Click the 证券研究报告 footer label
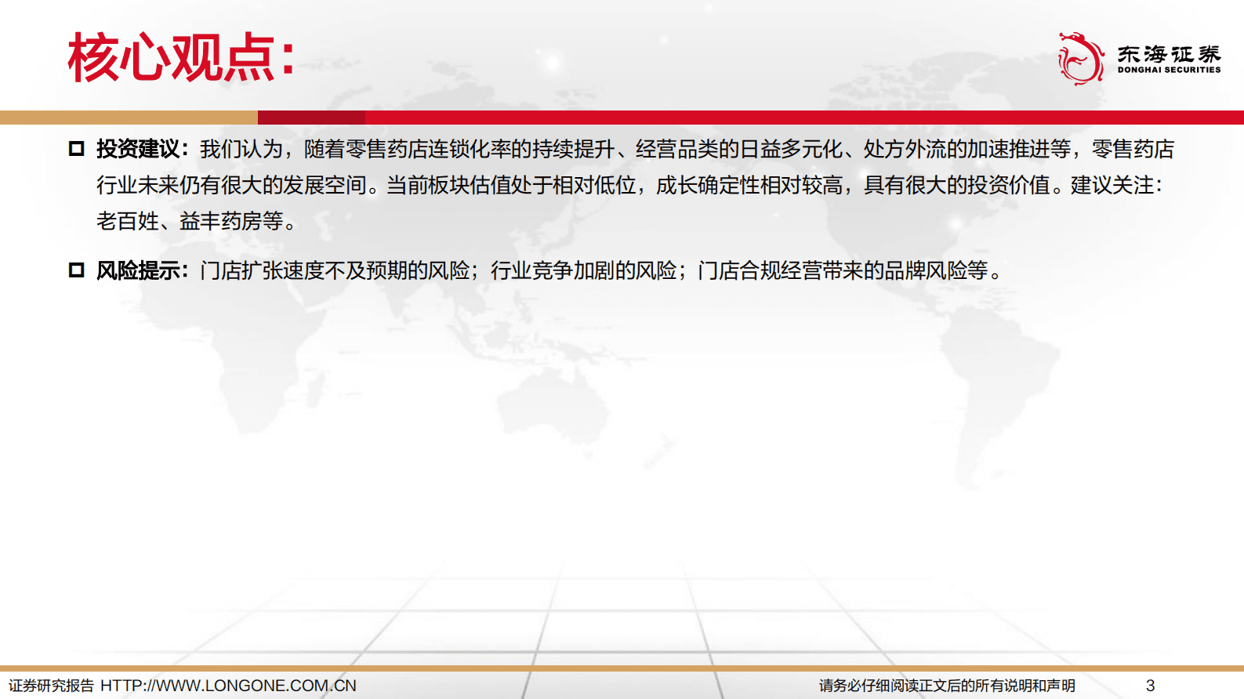Image resolution: width=1244 pixels, height=699 pixels. pyautogui.click(x=51, y=686)
